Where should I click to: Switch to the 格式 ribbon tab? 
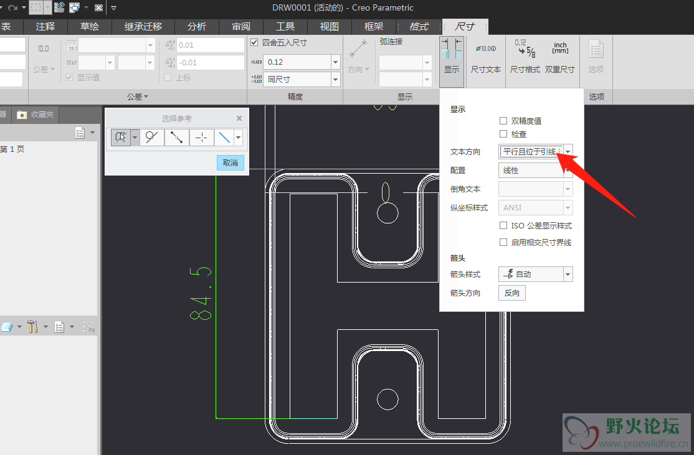(419, 27)
